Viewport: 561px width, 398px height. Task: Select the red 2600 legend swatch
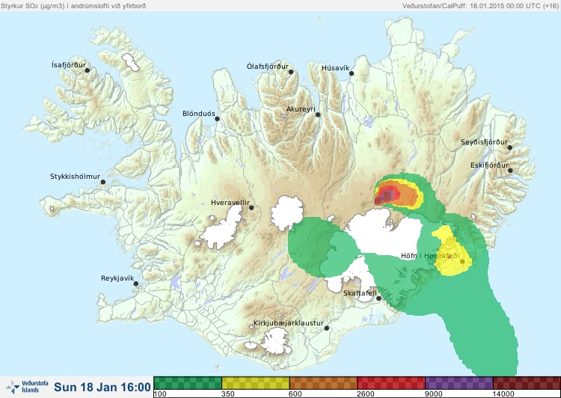[391, 383]
